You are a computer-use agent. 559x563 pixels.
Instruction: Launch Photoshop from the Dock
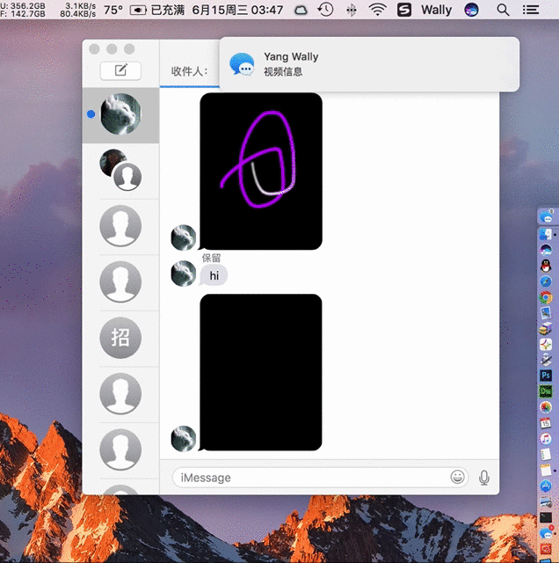coord(546,376)
